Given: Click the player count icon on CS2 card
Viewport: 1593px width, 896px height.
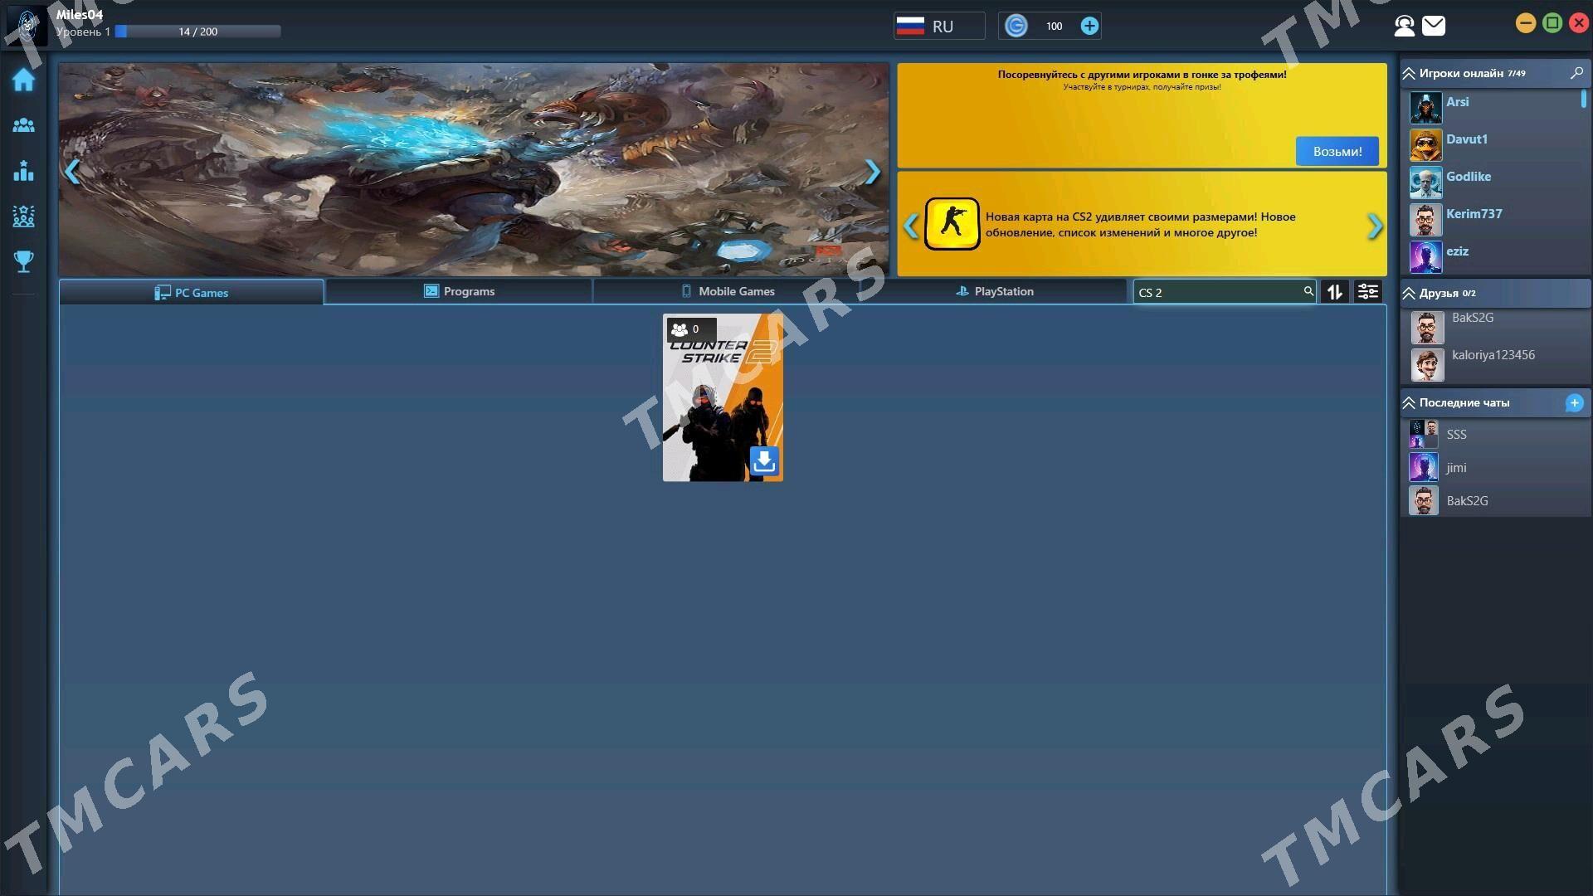Looking at the screenshot, I should (x=680, y=329).
